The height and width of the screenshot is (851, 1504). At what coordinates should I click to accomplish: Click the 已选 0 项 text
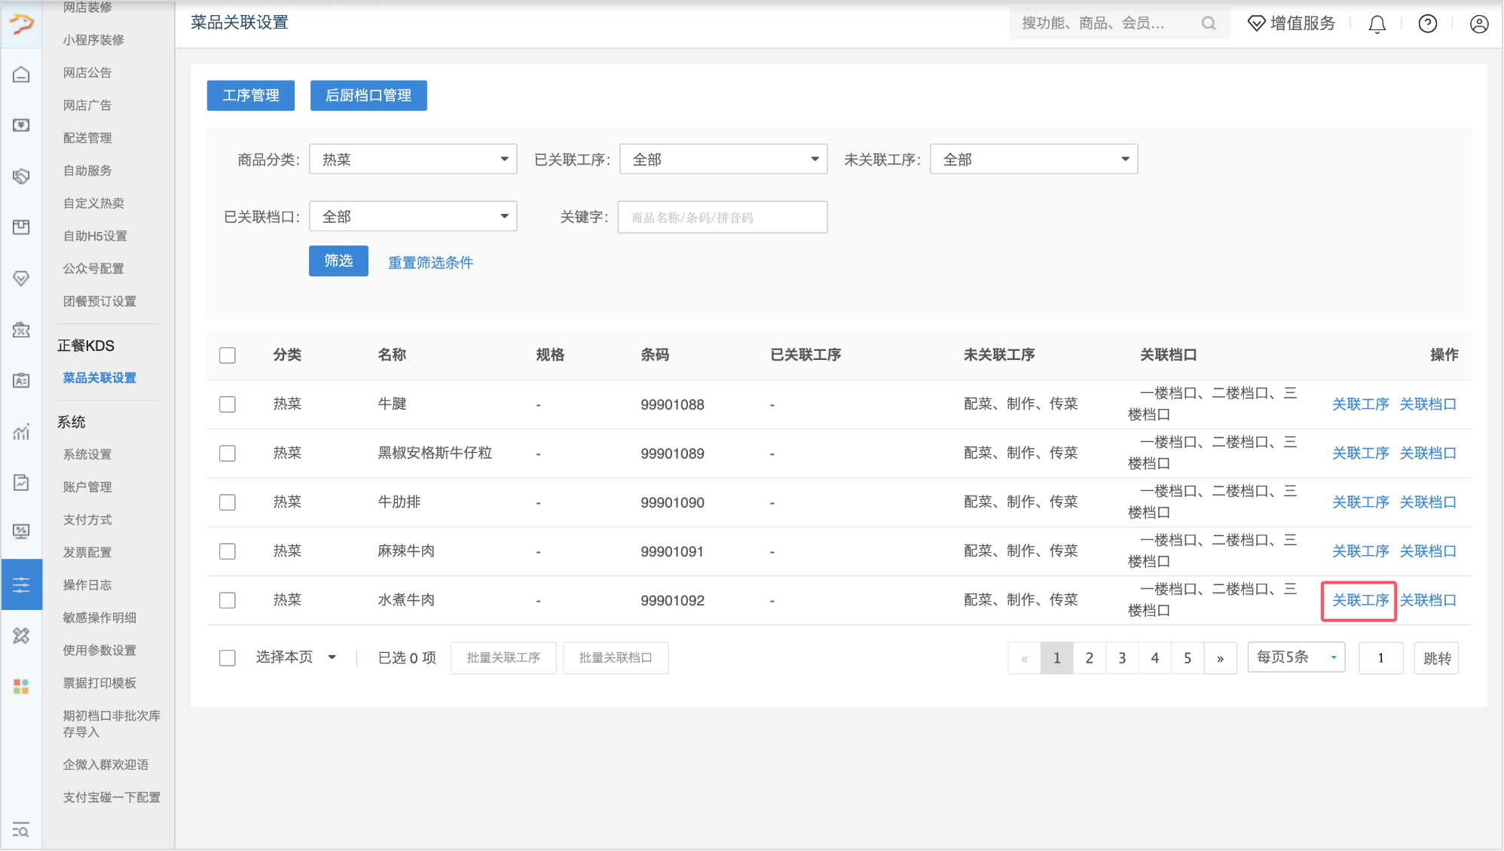pyautogui.click(x=407, y=657)
